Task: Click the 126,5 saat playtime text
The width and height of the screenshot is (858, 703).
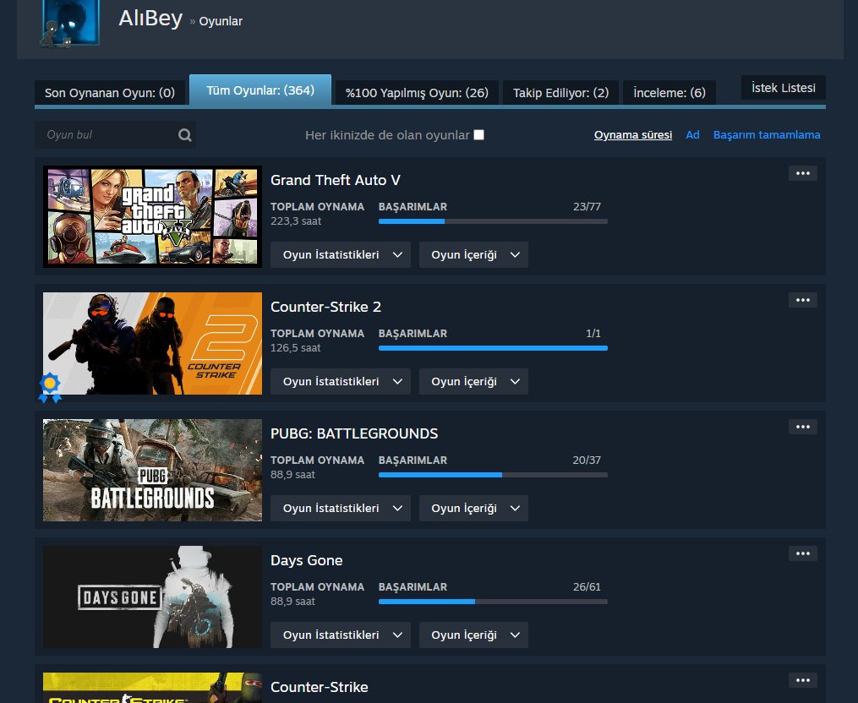Action: pos(296,348)
